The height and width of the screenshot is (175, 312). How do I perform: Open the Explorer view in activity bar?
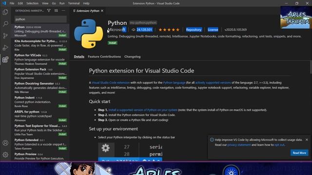5,12
